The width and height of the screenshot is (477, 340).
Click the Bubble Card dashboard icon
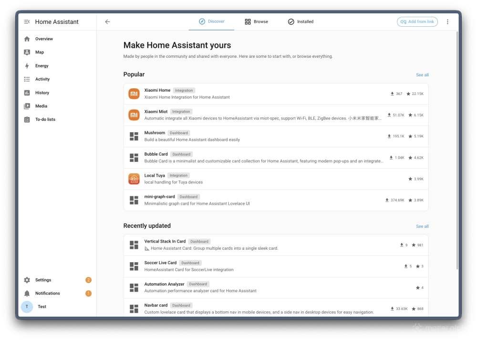134,158
